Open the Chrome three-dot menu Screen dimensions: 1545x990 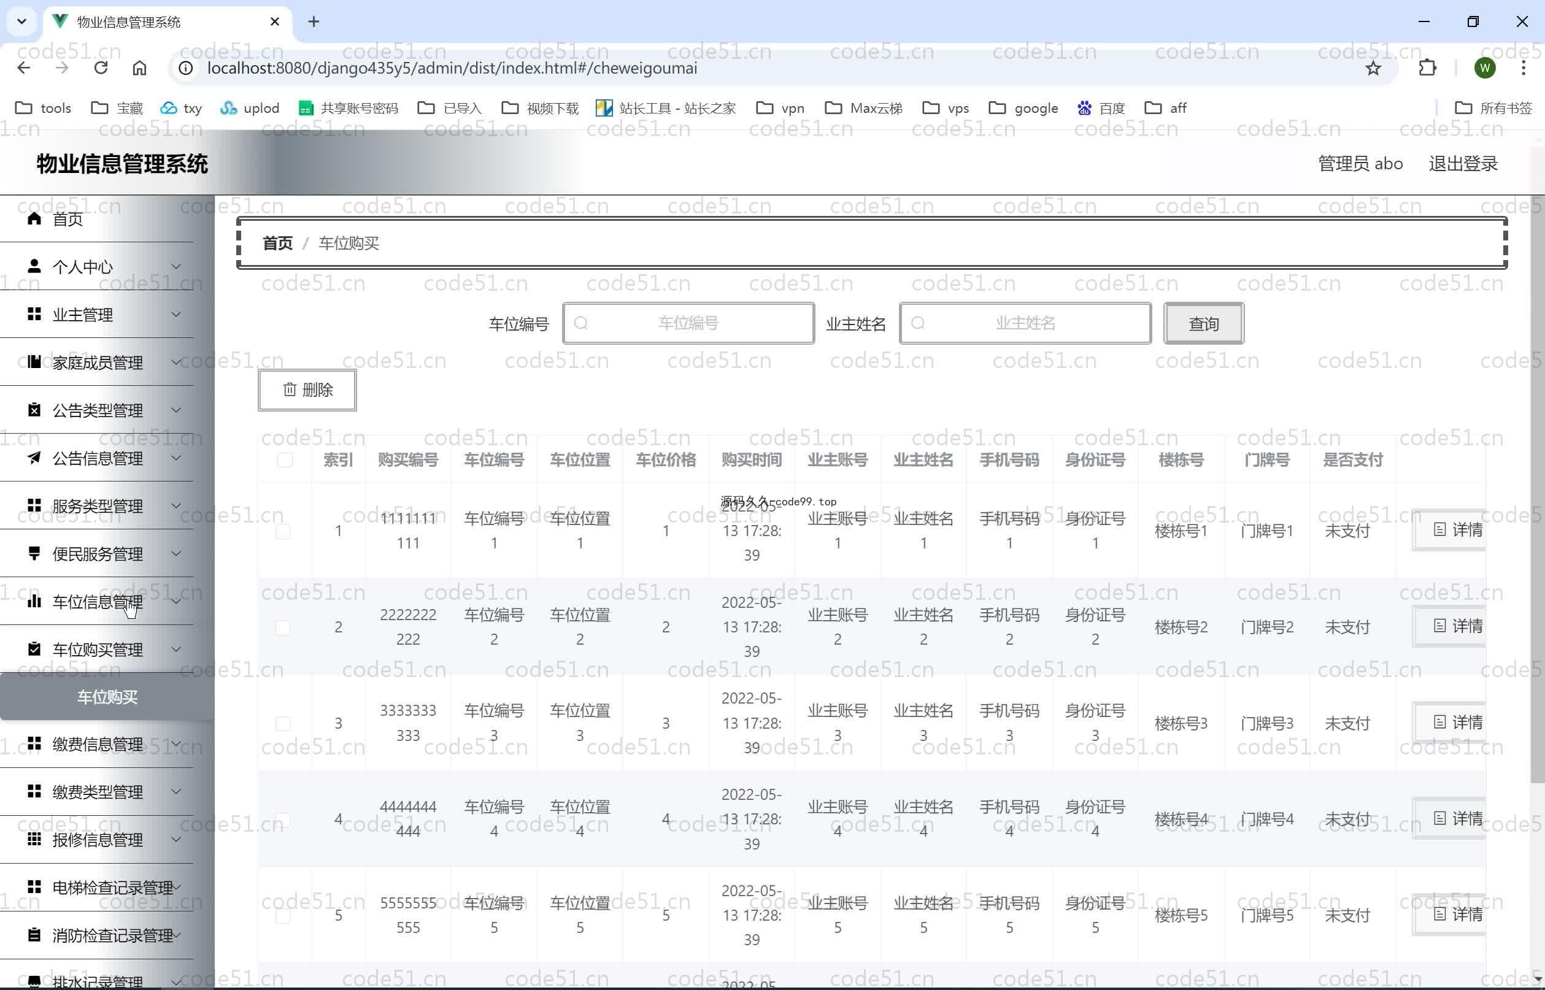[x=1523, y=68]
